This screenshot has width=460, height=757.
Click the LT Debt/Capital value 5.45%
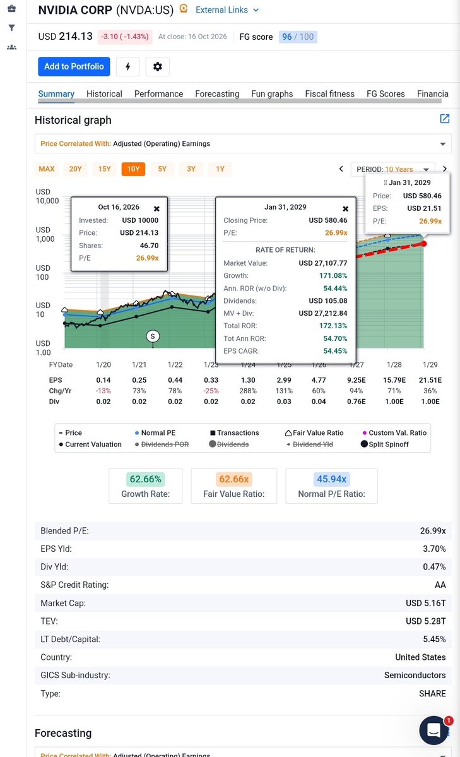pos(434,639)
